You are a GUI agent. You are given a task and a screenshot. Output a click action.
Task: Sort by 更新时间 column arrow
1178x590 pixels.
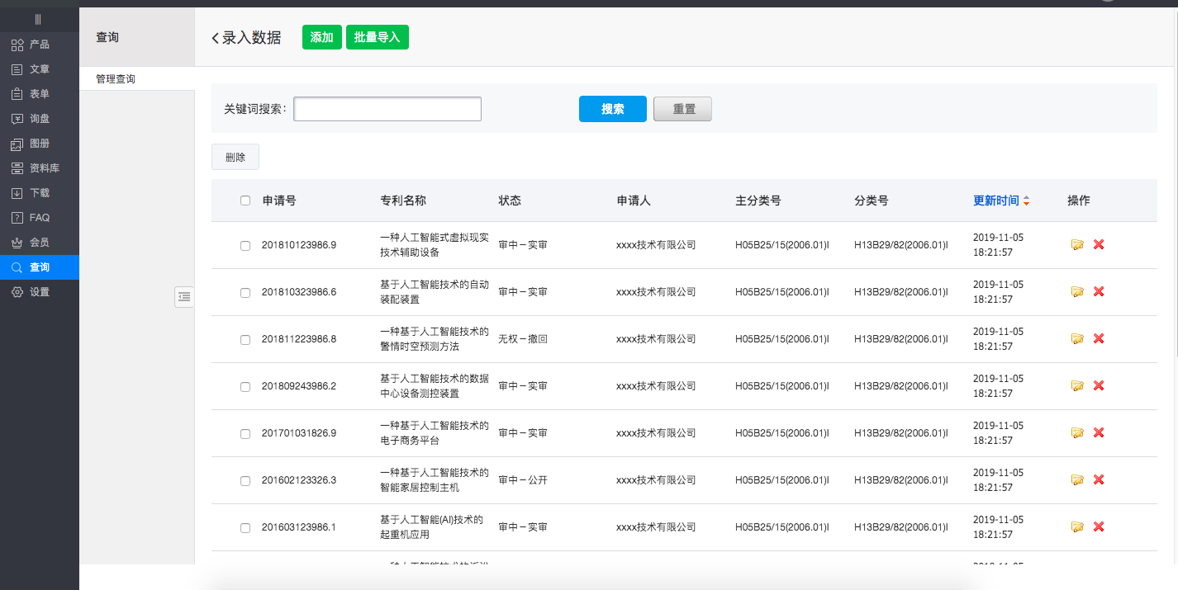[1026, 201]
